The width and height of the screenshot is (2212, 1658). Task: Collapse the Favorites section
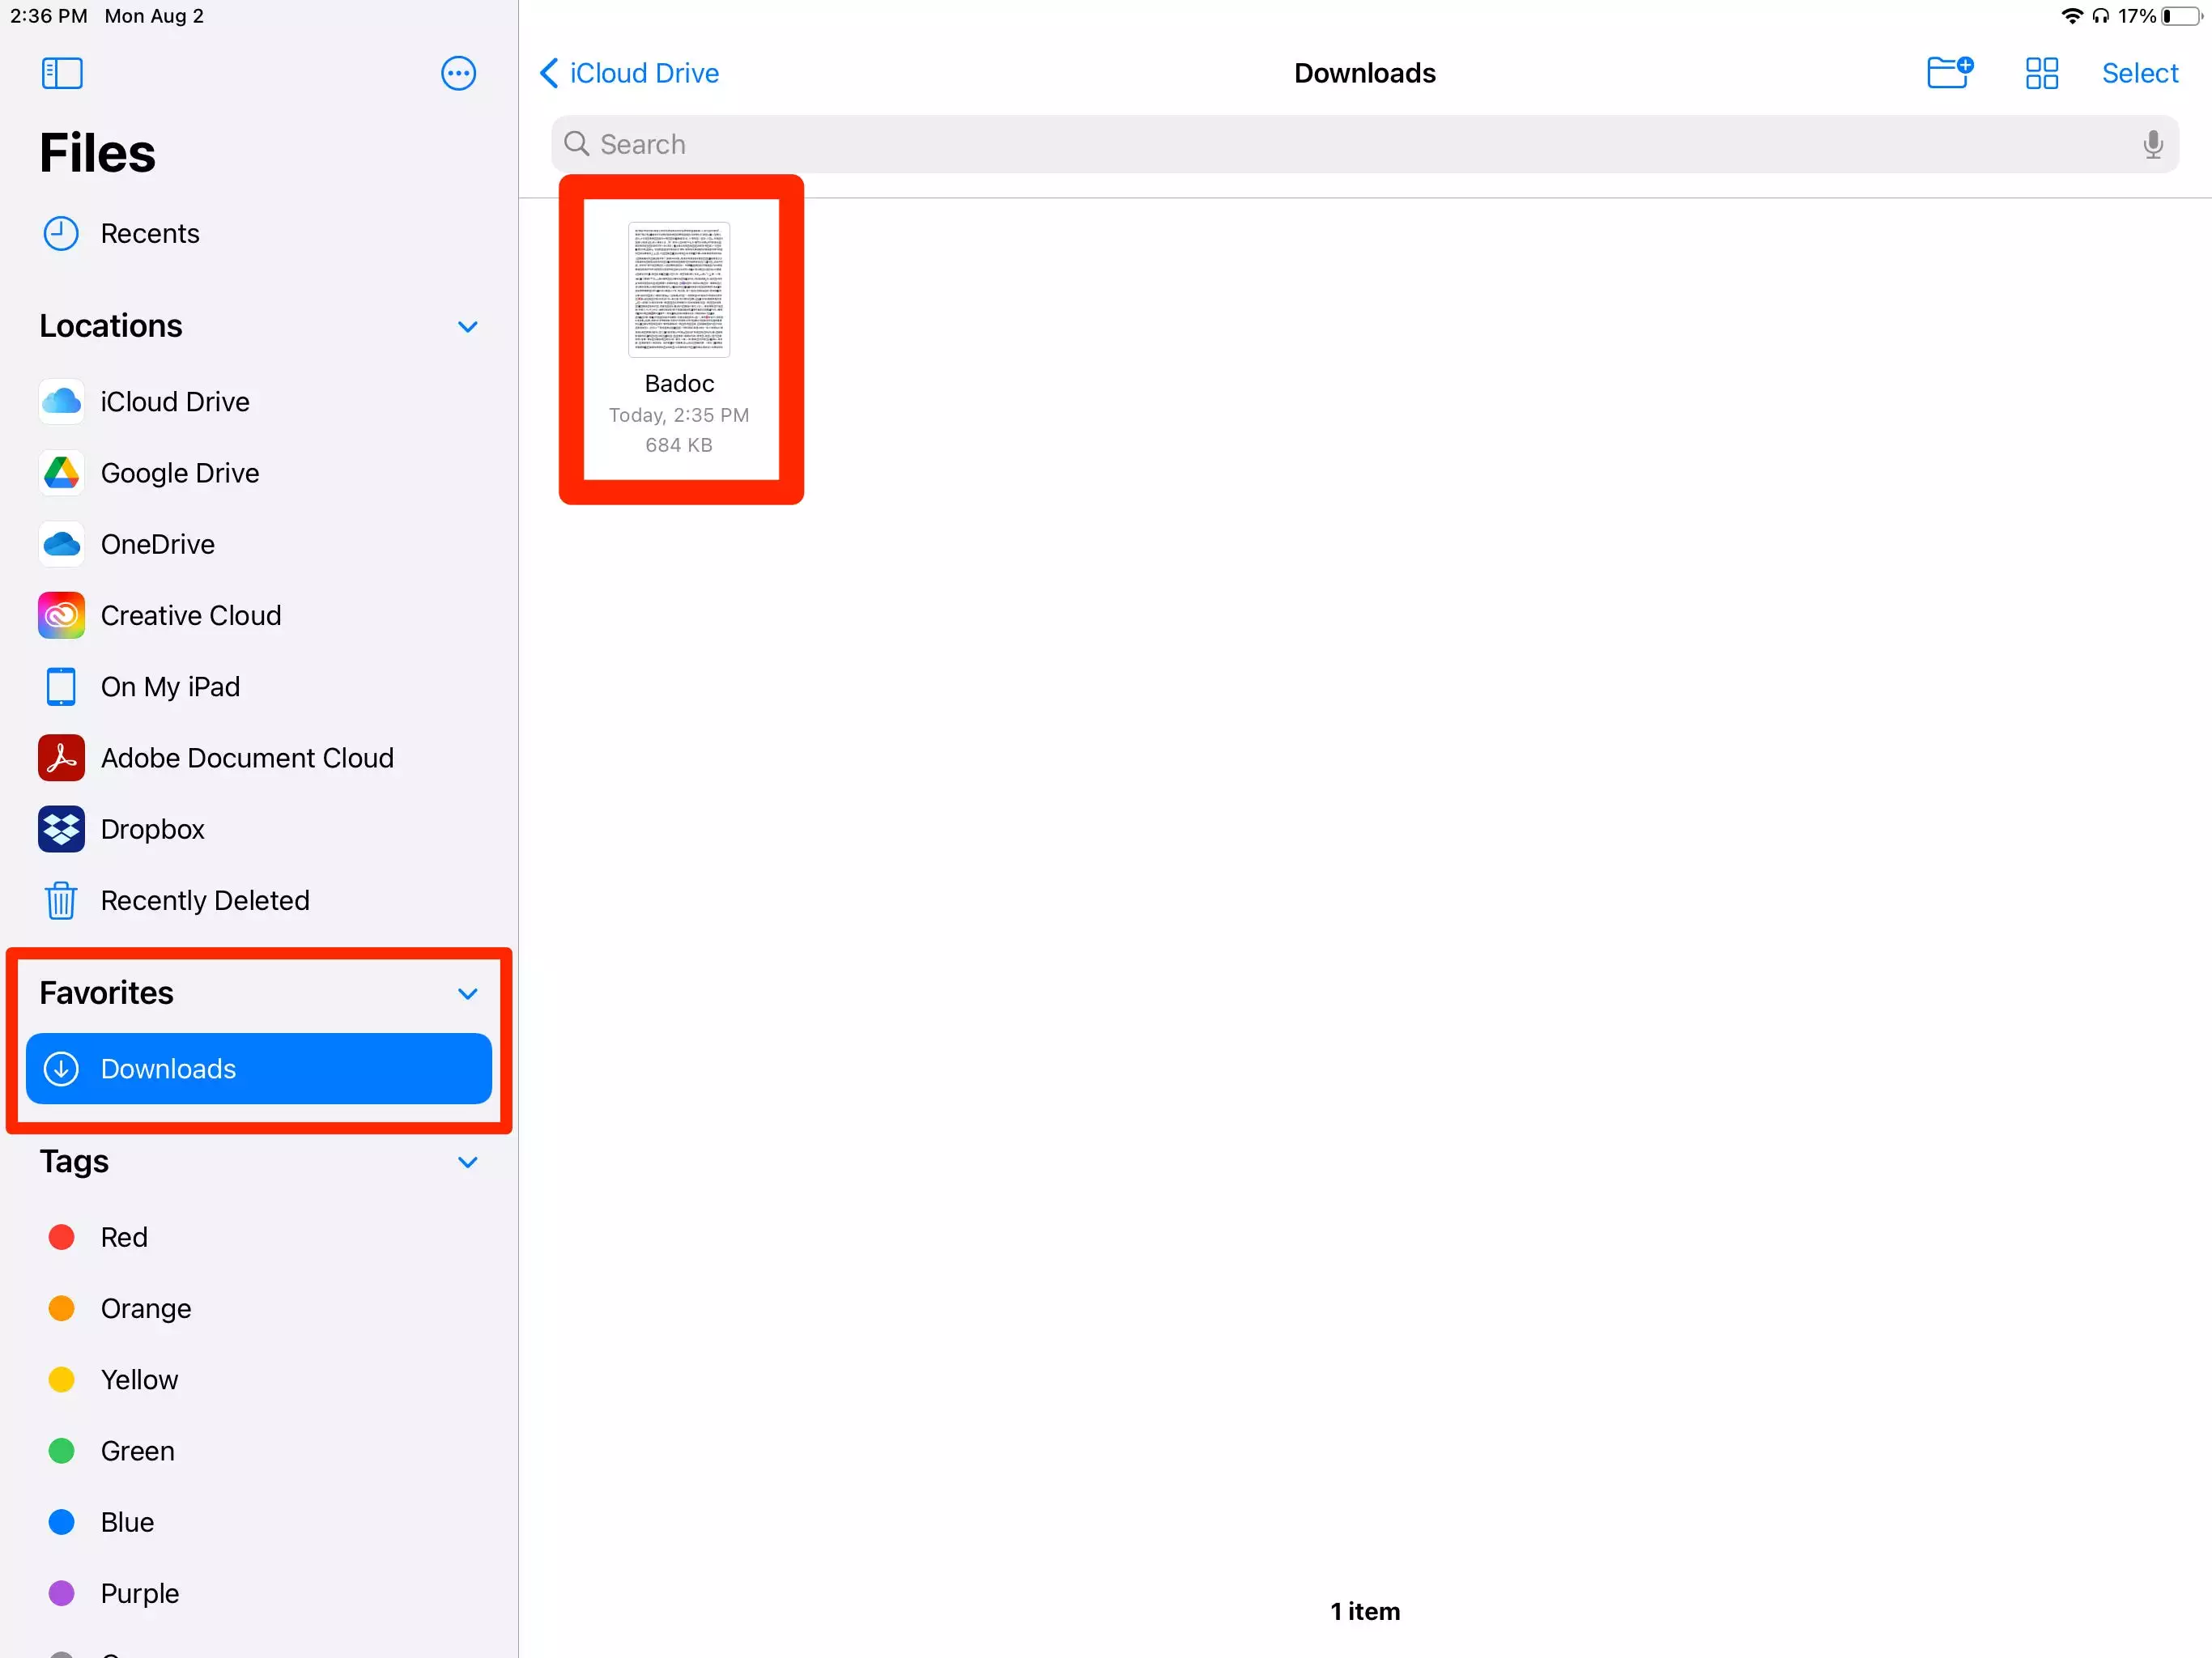tap(467, 993)
